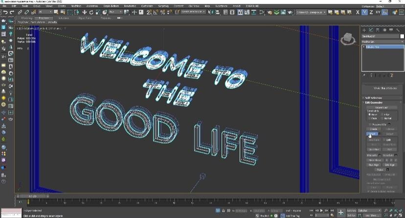The height and width of the screenshot is (218, 405).
Task: Enable the Preserve UVs checkbox
Action: (x=370, y=124)
